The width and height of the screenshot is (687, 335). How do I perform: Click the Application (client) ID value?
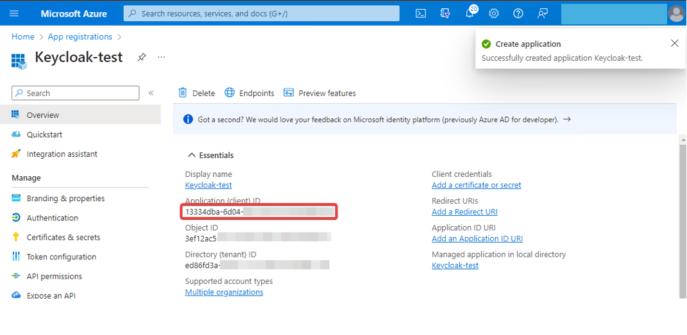tap(259, 212)
